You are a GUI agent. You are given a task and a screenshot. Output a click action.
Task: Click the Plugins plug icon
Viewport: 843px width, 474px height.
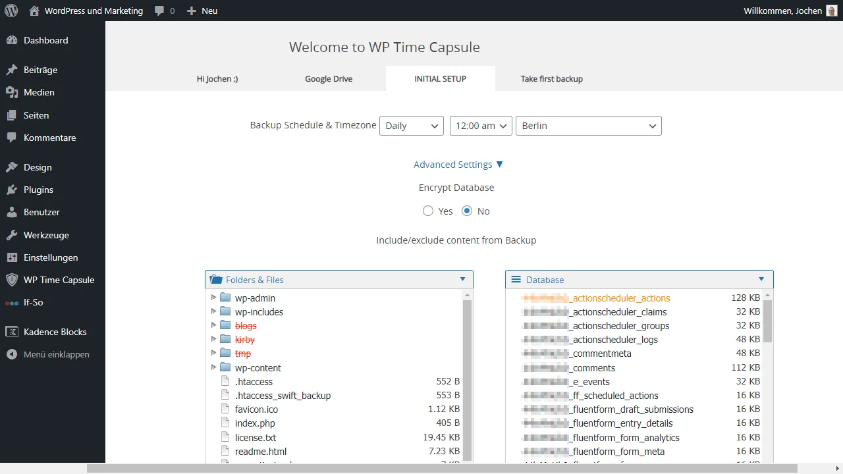click(x=12, y=190)
